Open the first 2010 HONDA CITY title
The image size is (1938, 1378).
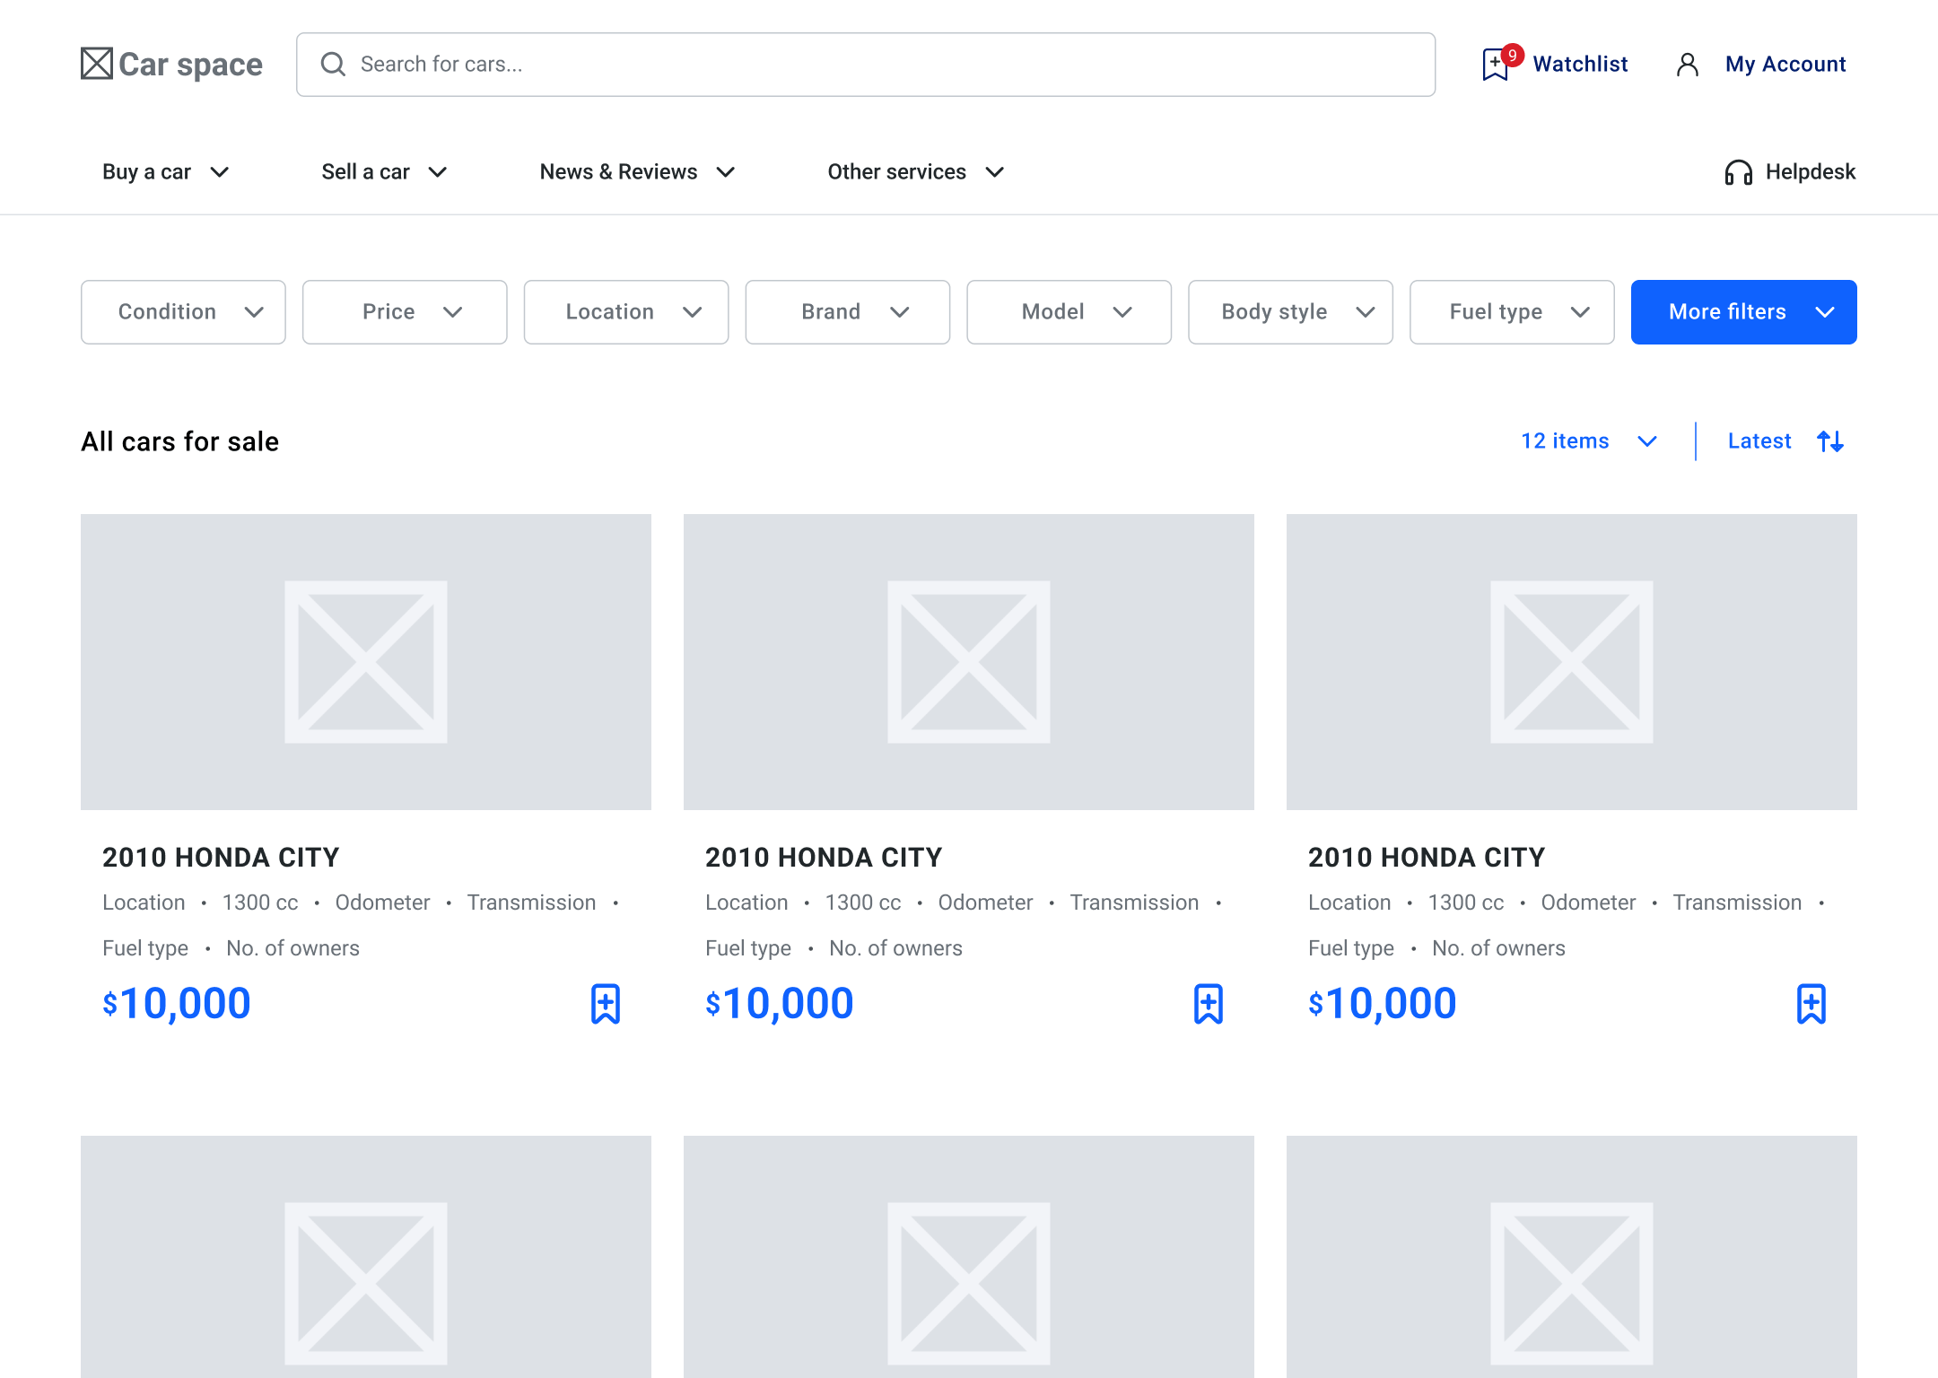coord(221,858)
